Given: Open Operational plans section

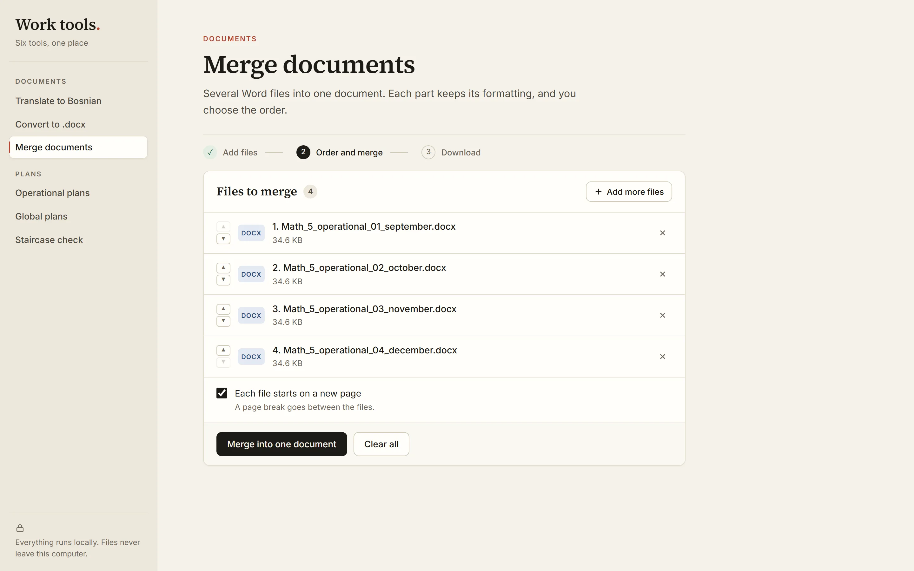Looking at the screenshot, I should click(78, 193).
